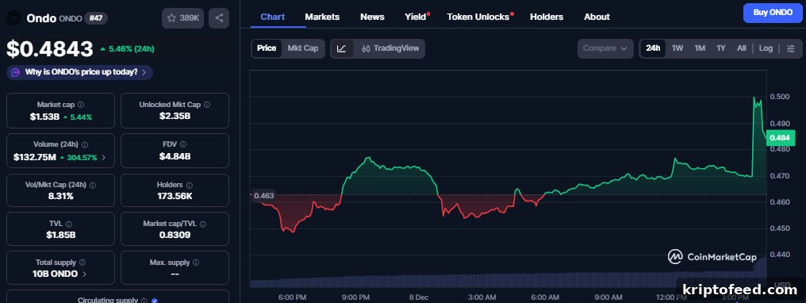Click Unlocked Mkt Cap info icon

(x=206, y=104)
